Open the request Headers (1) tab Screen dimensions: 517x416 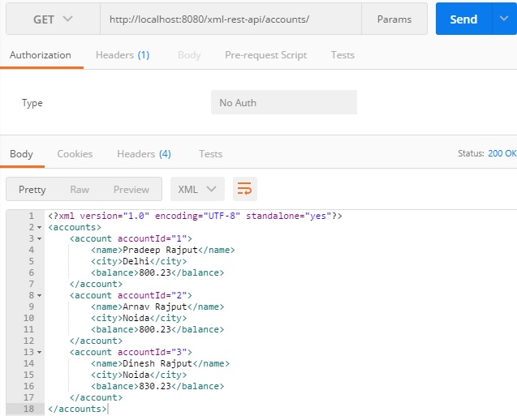(x=123, y=55)
